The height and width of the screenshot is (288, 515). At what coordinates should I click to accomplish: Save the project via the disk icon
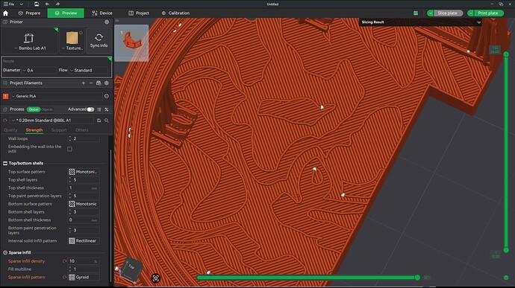pyautogui.click(x=37, y=4)
